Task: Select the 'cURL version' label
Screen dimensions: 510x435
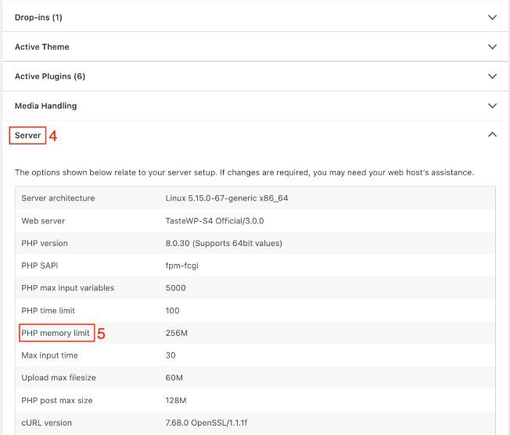Action: [46, 423]
